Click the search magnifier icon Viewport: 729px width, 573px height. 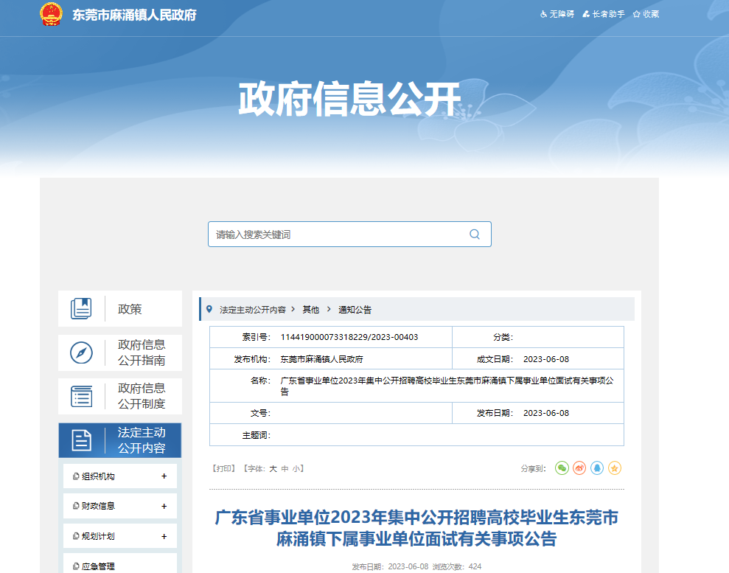coord(475,235)
